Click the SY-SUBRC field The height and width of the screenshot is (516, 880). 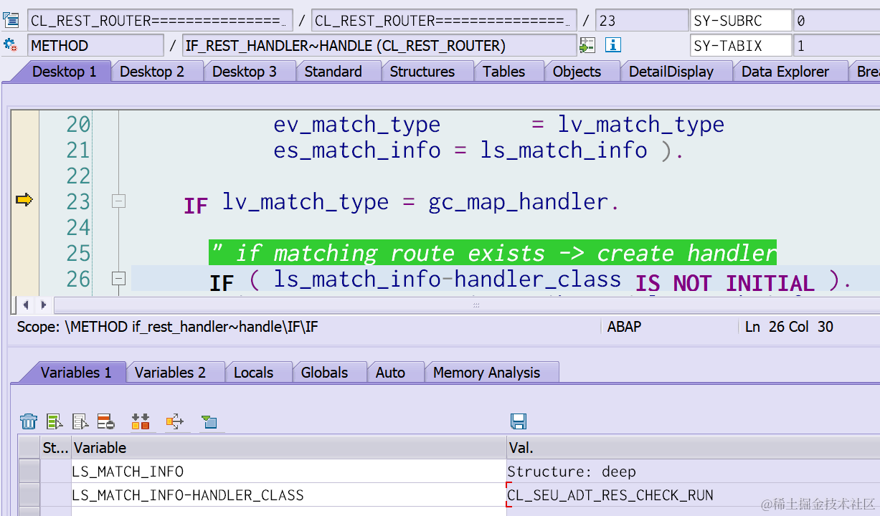click(x=741, y=20)
